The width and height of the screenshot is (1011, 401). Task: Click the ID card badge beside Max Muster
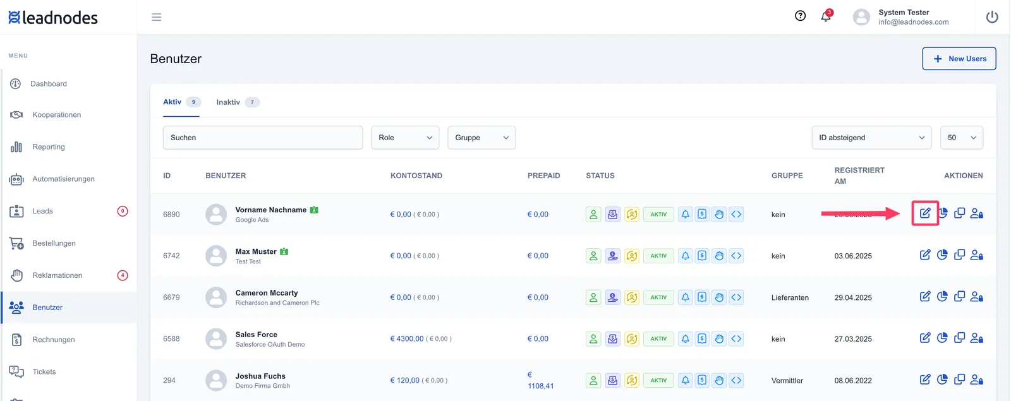tap(284, 251)
